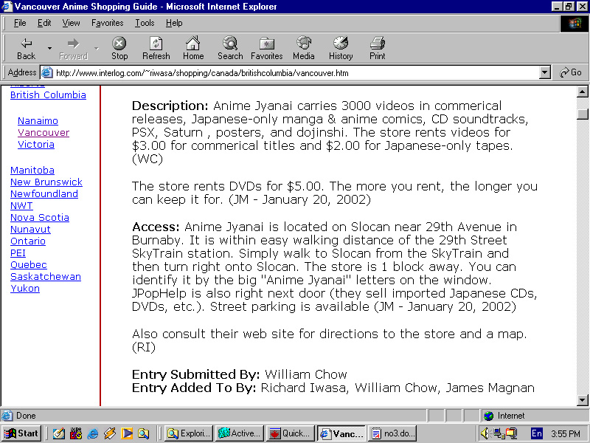The height and width of the screenshot is (443, 590).
Task: Click the network connection tray icon
Action: [499, 434]
